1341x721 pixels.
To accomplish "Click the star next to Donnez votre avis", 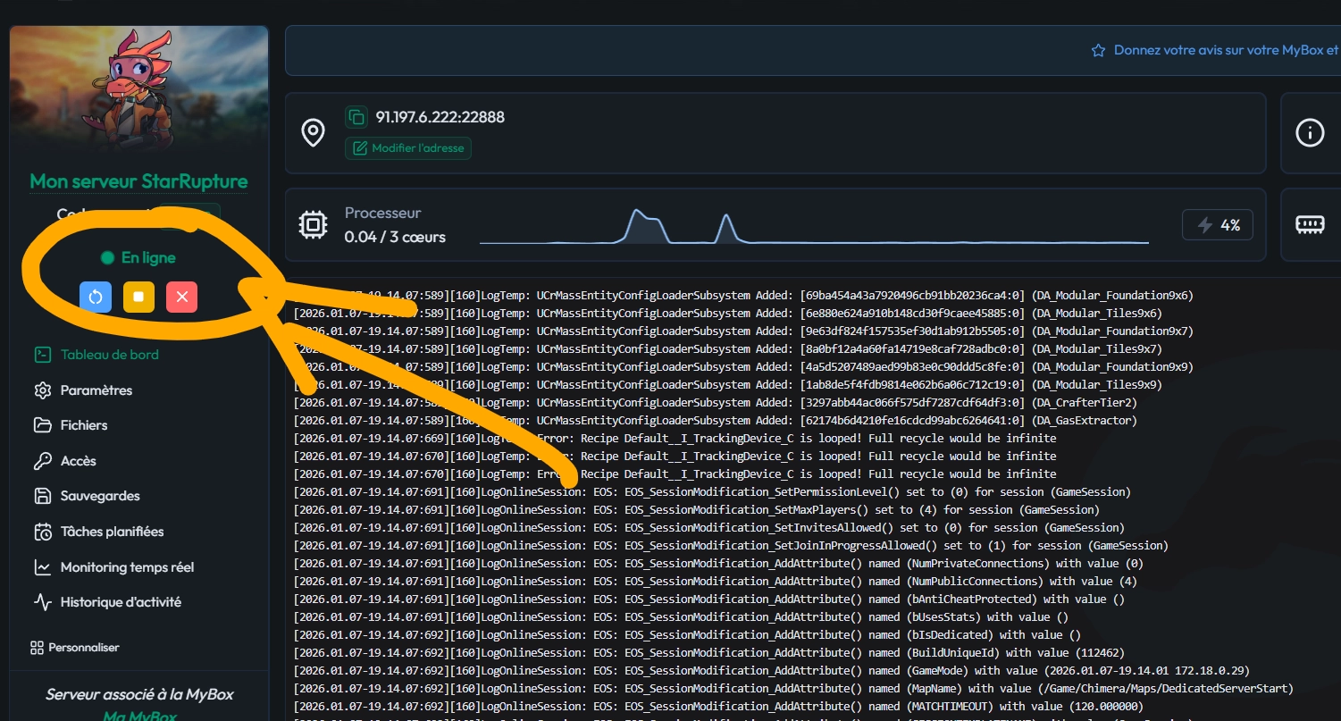I will click(x=1098, y=50).
